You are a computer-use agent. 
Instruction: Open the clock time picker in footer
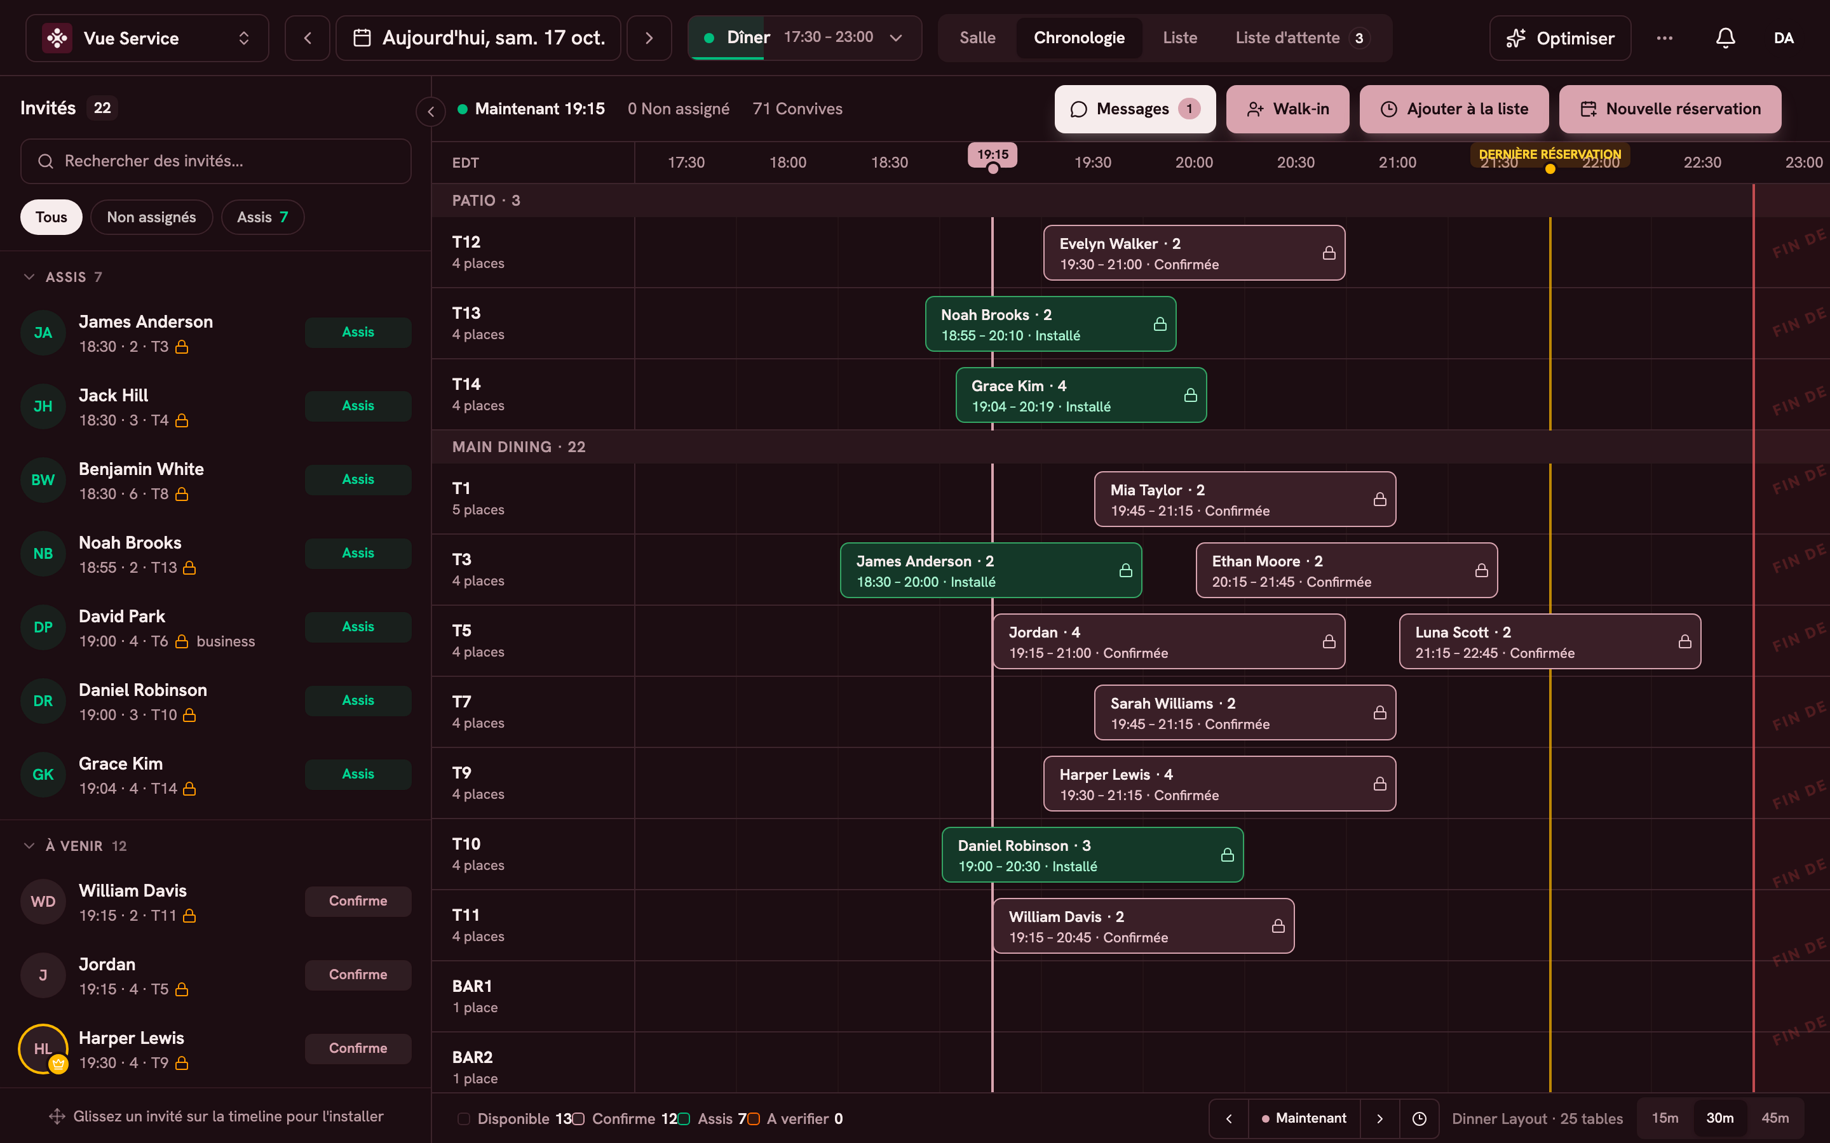(x=1420, y=1118)
